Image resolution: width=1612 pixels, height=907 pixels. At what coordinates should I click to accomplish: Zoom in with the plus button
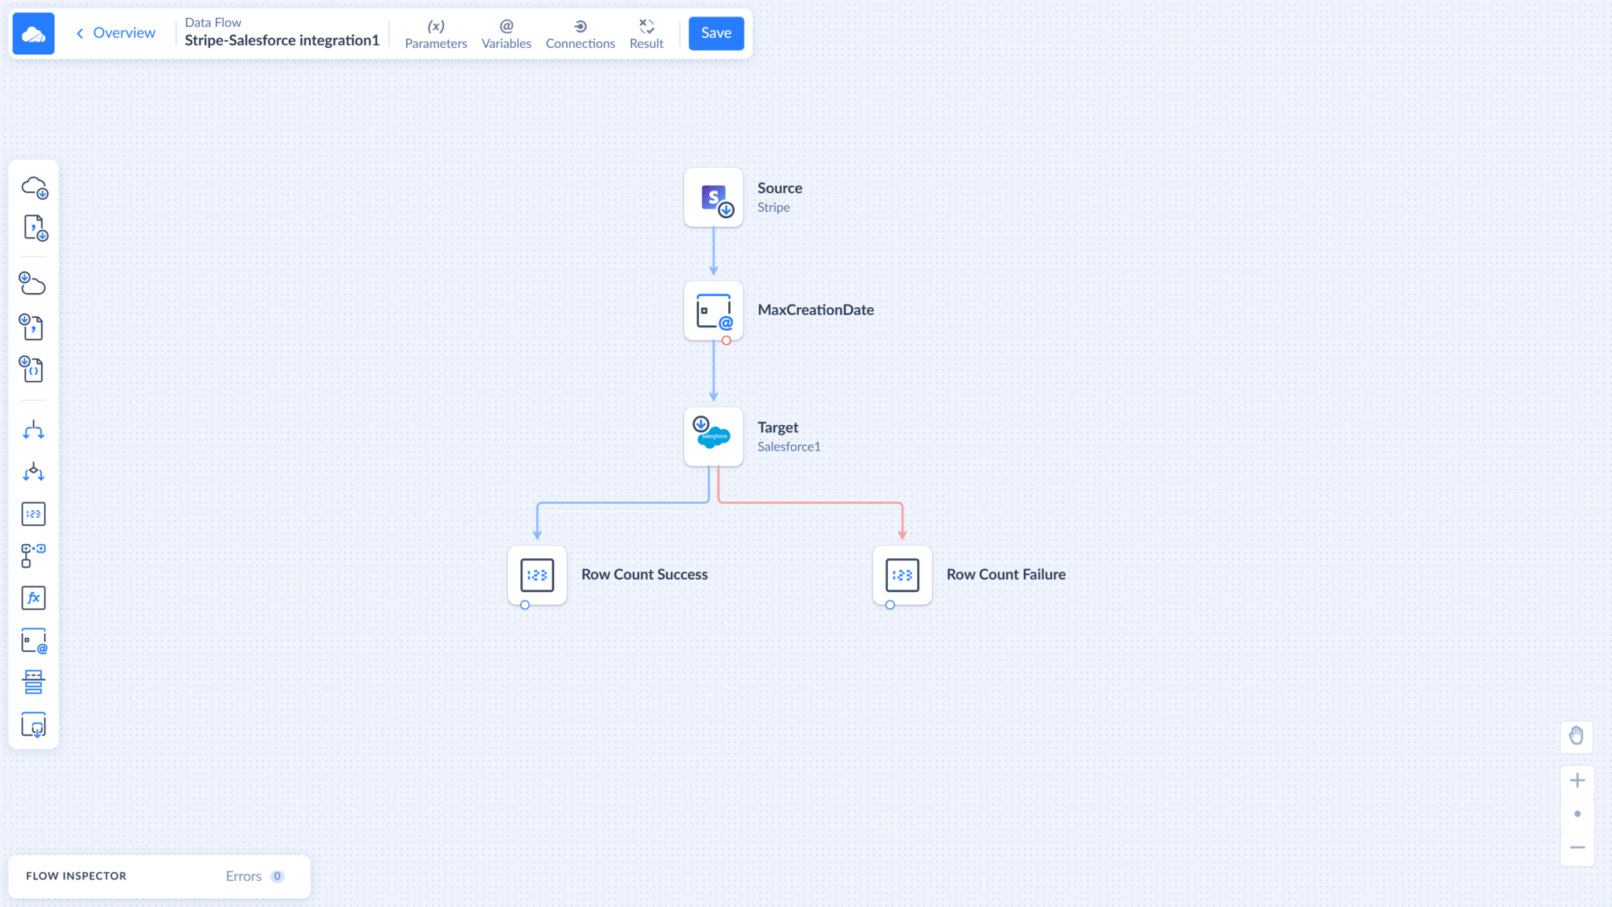click(1577, 780)
